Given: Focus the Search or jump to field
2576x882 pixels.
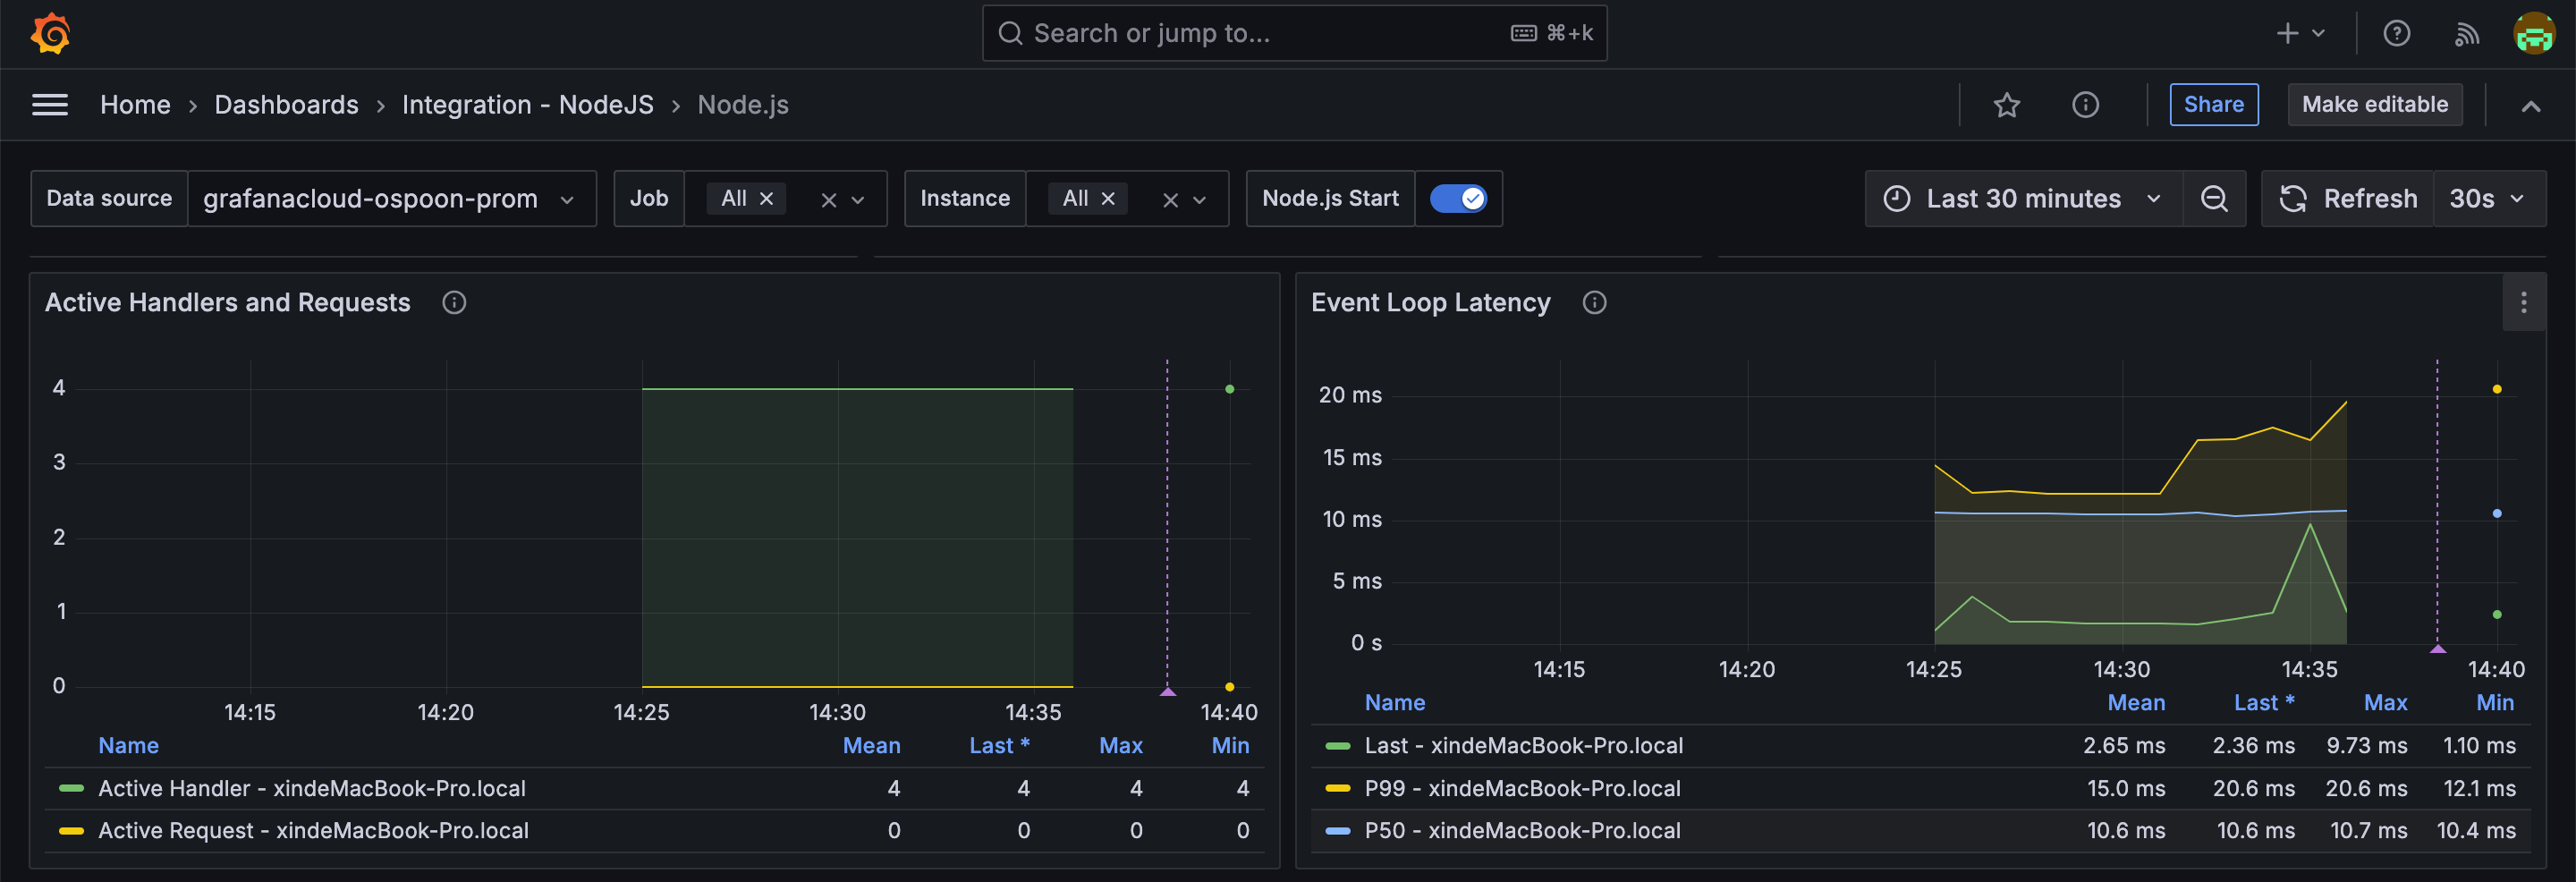Looking at the screenshot, I should [x=1294, y=33].
